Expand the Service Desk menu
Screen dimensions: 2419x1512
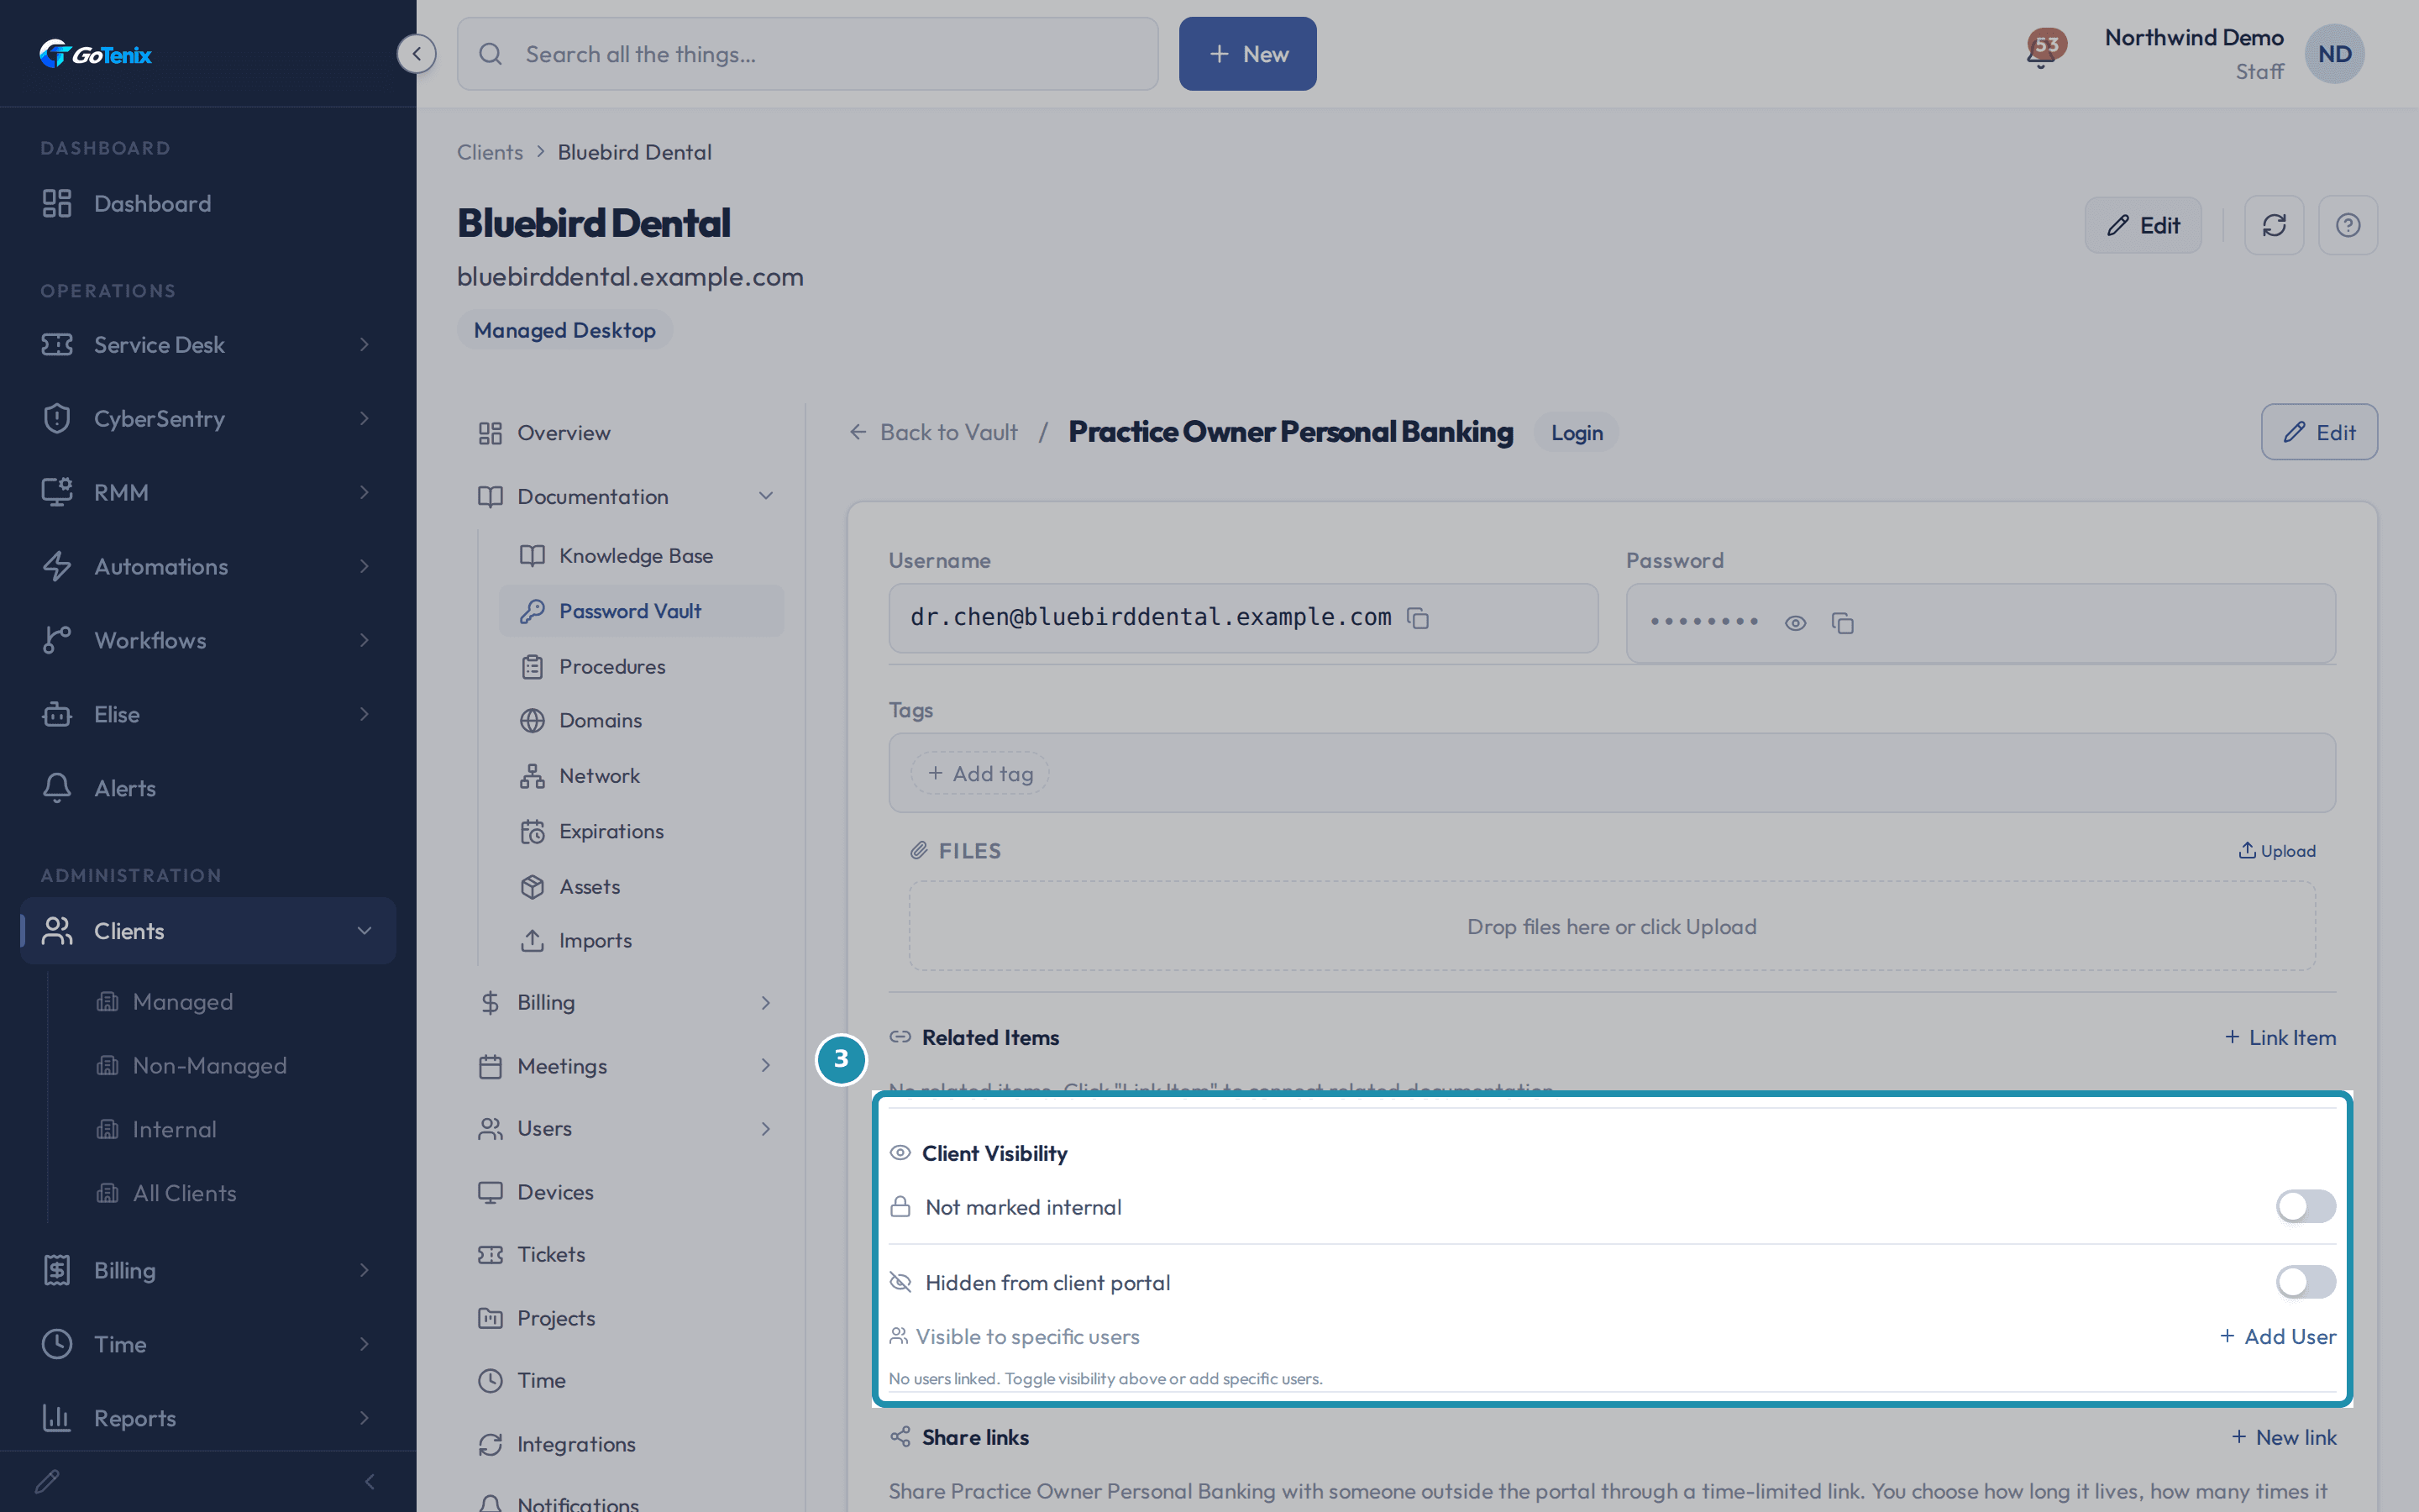pos(208,344)
